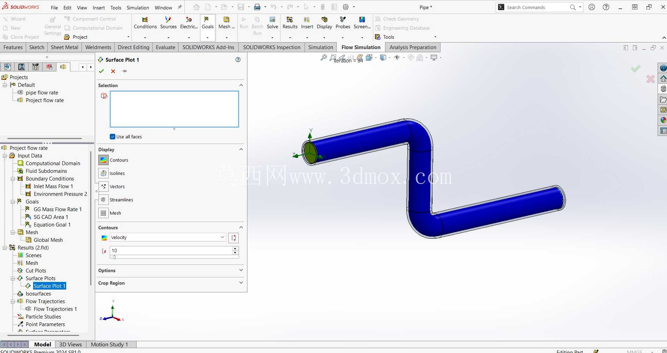Open the Simulation menu
The width and height of the screenshot is (667, 353).
[138, 7]
